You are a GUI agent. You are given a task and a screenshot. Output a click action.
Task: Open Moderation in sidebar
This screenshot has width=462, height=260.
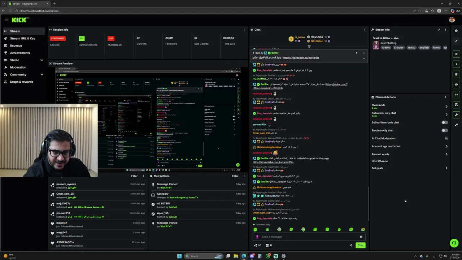pyautogui.click(x=18, y=67)
